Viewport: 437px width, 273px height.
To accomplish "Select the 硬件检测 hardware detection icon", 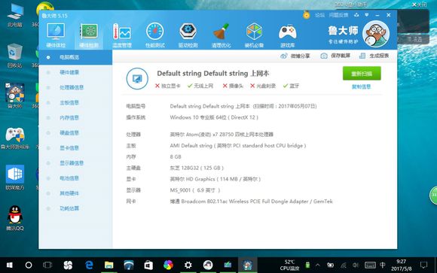I will point(89,35).
